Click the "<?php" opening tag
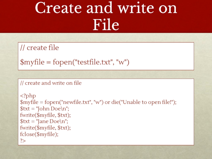212x159 pixels. coord(28,95)
